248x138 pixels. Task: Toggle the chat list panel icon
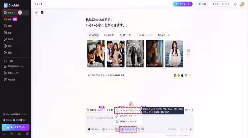coord(36,12)
